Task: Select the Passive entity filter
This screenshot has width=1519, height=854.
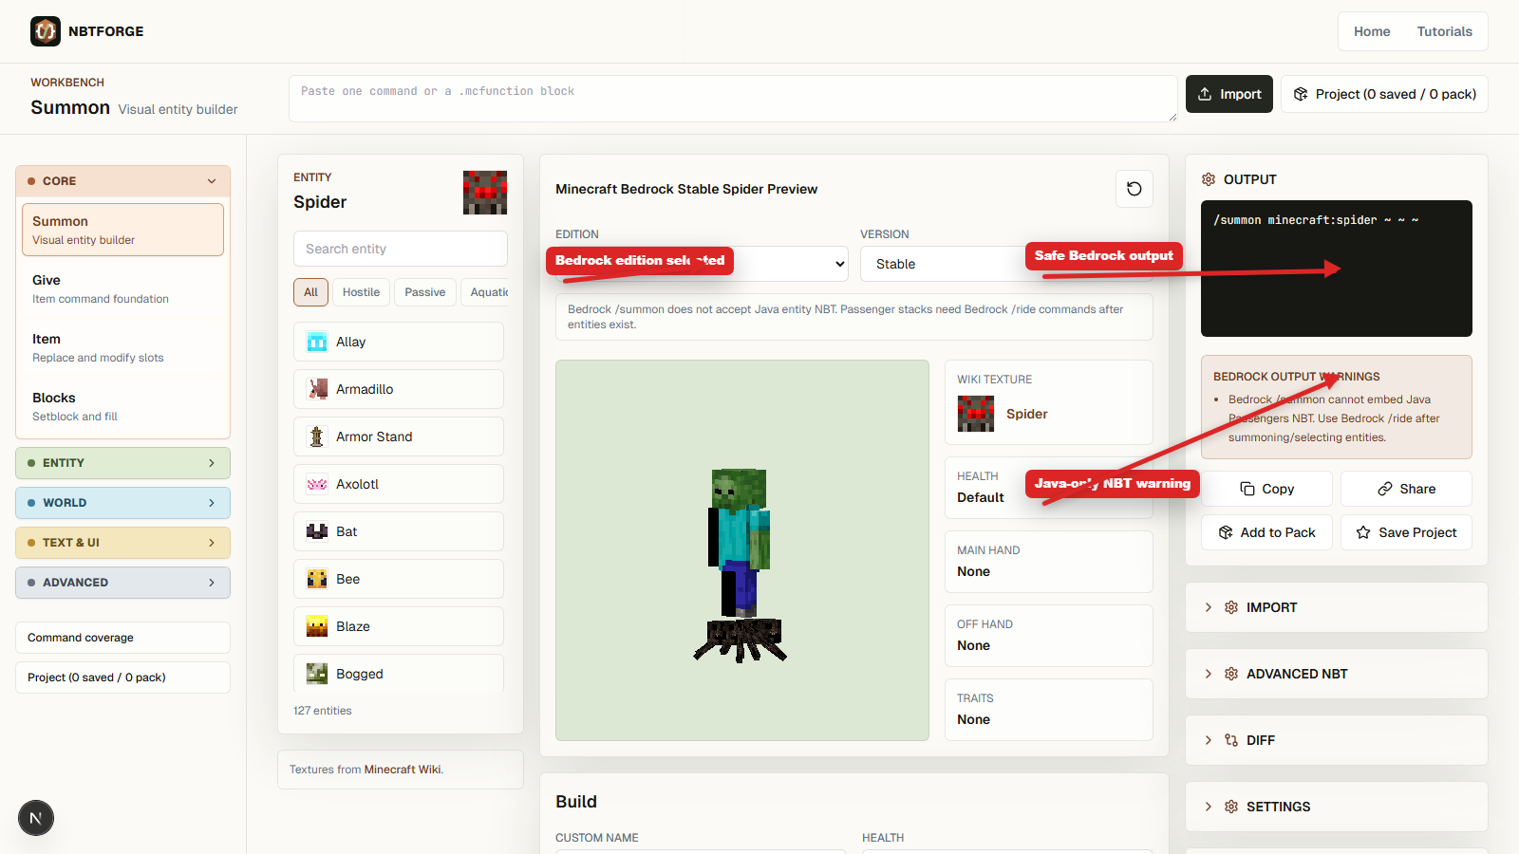Action: [425, 292]
